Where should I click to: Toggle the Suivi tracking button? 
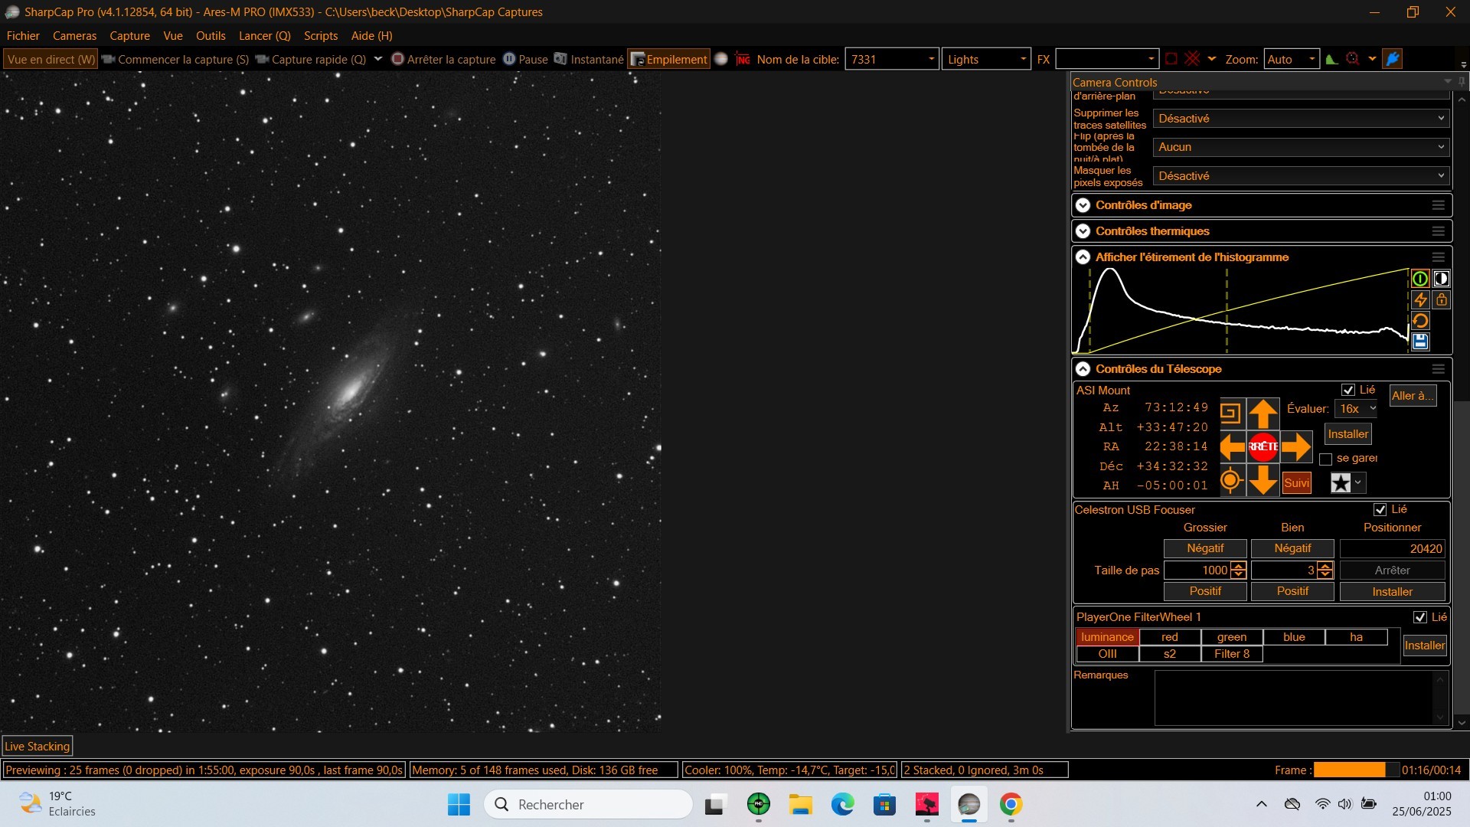[1296, 483]
